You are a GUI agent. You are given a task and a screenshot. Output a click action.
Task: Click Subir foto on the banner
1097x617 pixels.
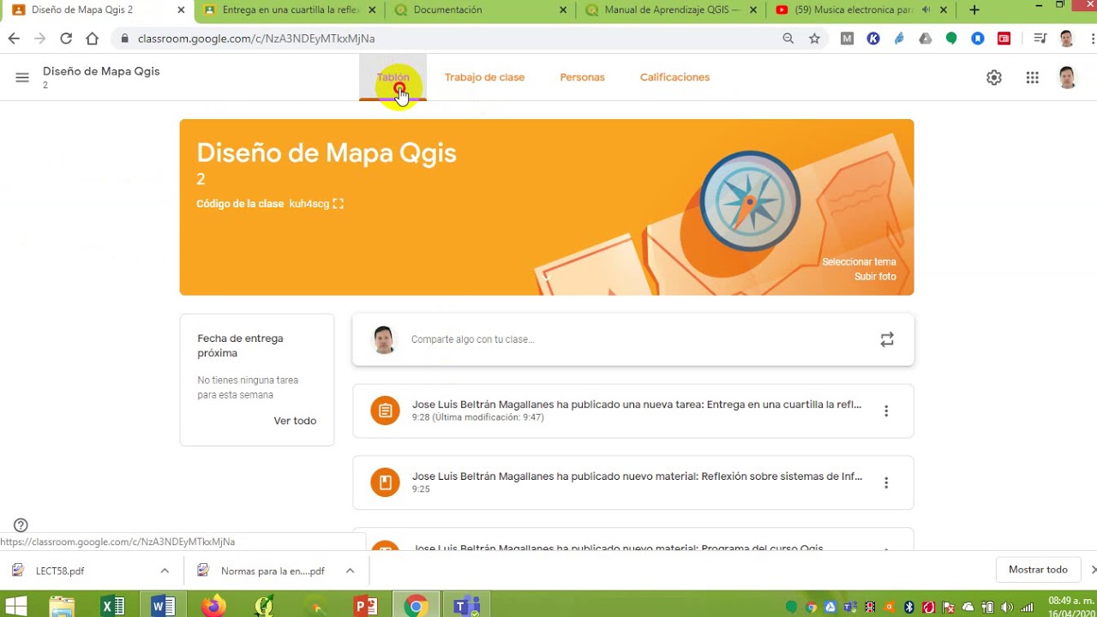(x=875, y=277)
